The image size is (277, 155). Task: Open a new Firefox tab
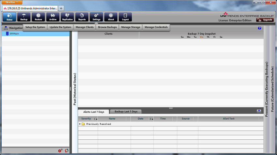coord(62,8)
